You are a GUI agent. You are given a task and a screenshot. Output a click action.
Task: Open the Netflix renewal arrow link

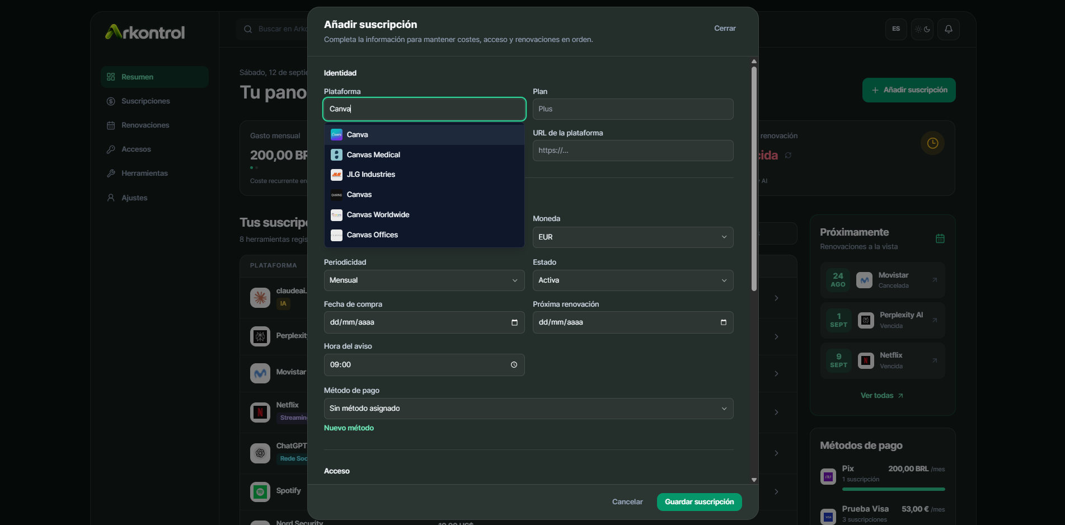click(935, 360)
